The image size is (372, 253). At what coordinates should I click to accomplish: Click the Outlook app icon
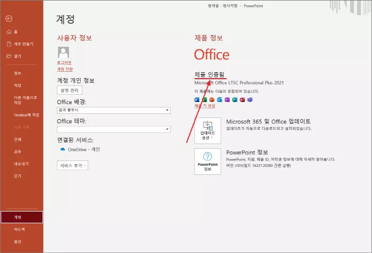[219, 100]
